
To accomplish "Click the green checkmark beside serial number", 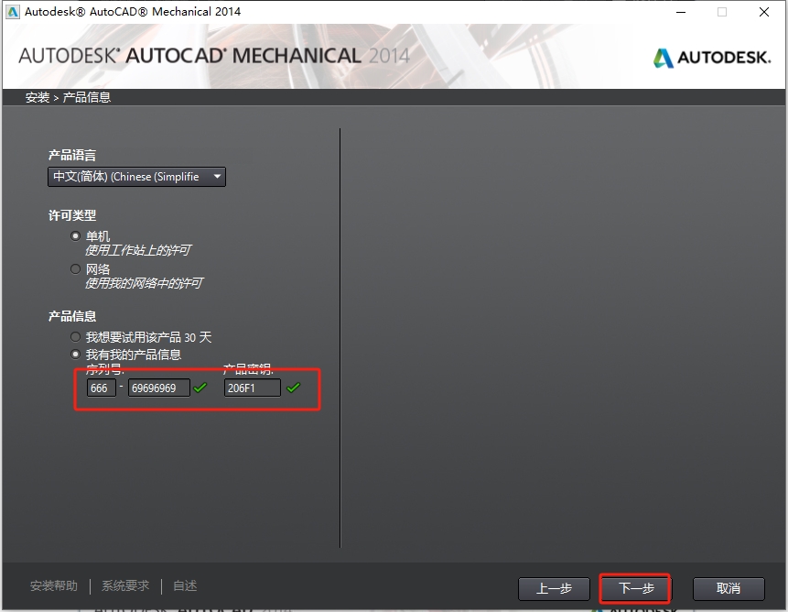I will [x=200, y=388].
